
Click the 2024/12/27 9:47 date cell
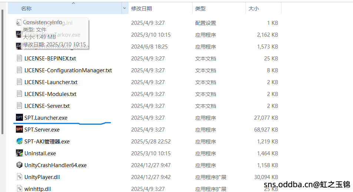click(x=151, y=165)
